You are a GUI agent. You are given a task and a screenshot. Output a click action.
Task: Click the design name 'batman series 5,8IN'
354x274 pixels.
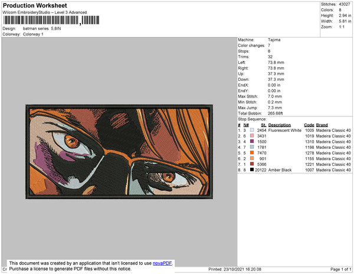pos(42,29)
